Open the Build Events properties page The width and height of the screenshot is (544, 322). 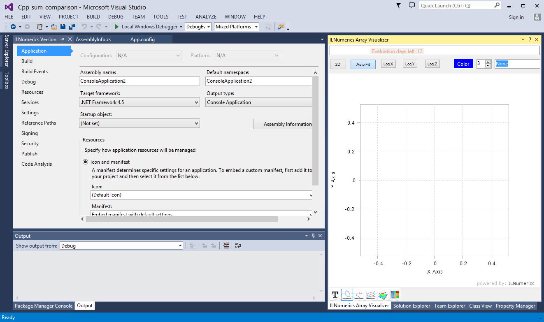[35, 72]
